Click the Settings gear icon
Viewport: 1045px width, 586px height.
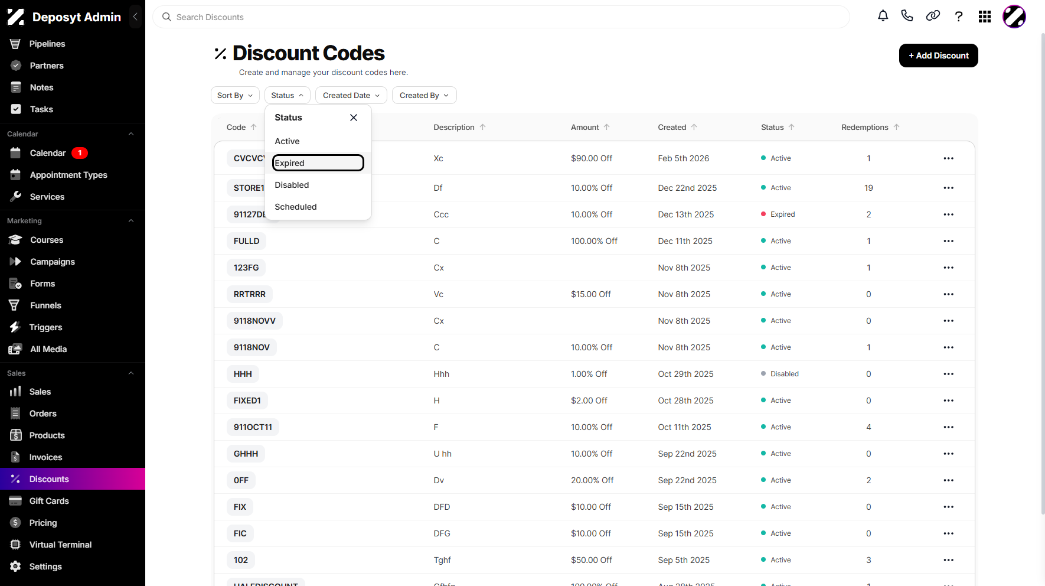15,567
